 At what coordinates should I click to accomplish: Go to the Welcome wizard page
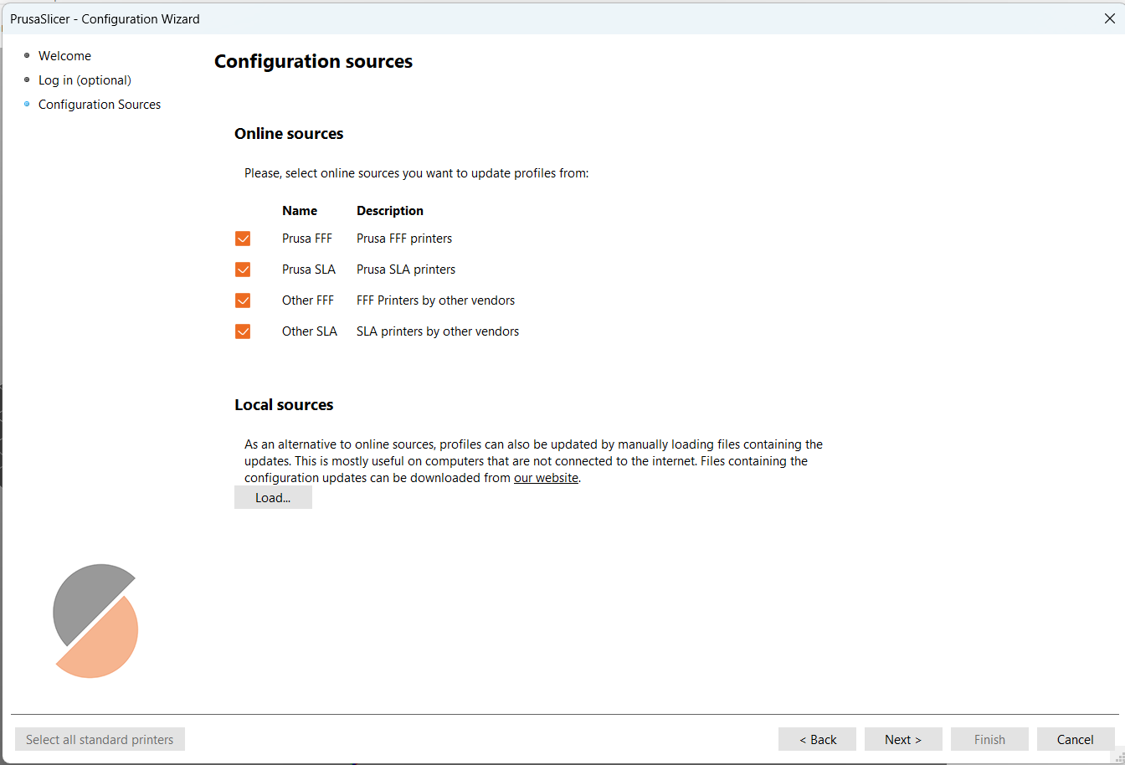(x=64, y=56)
